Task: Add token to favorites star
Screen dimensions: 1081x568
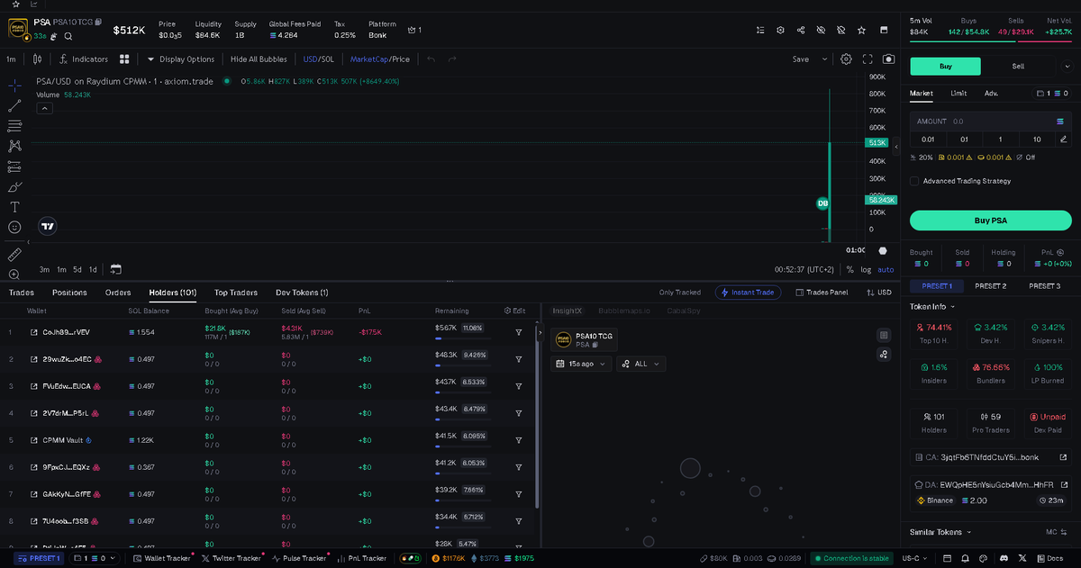Action: coord(862,30)
